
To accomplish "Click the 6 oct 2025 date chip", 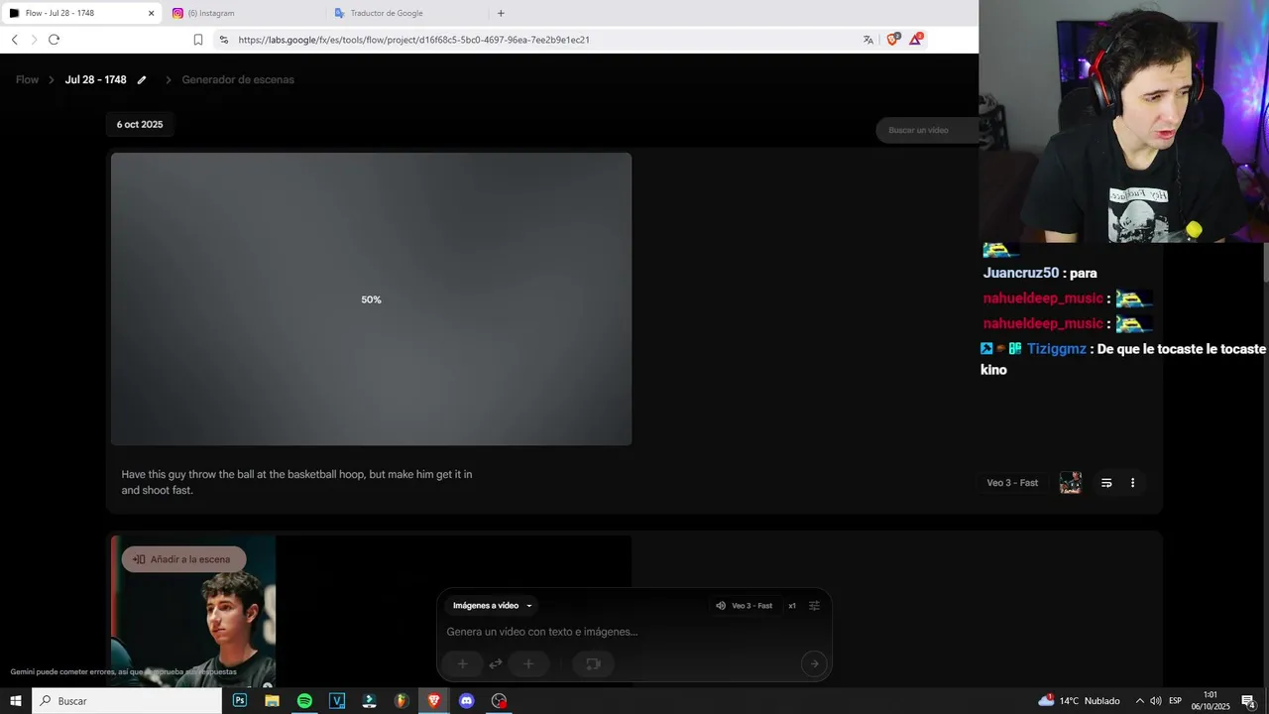I will pyautogui.click(x=140, y=125).
